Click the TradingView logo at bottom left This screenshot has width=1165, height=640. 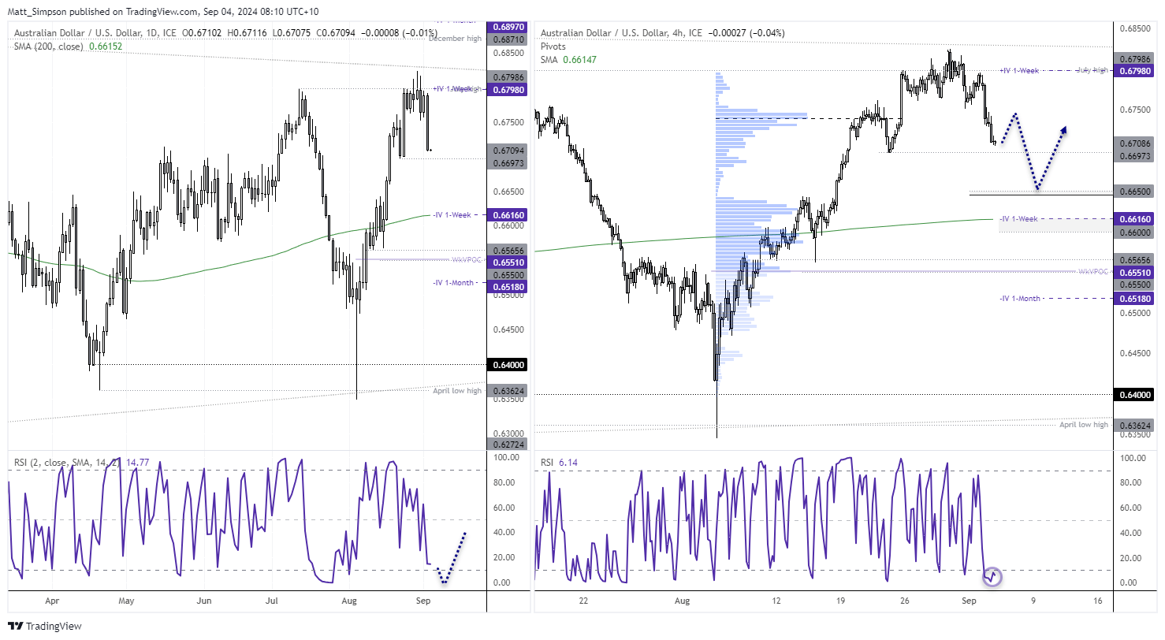(46, 627)
